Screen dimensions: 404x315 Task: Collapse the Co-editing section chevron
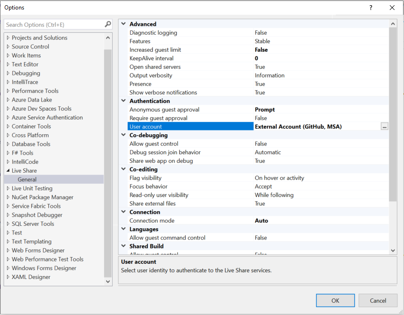(x=124, y=169)
